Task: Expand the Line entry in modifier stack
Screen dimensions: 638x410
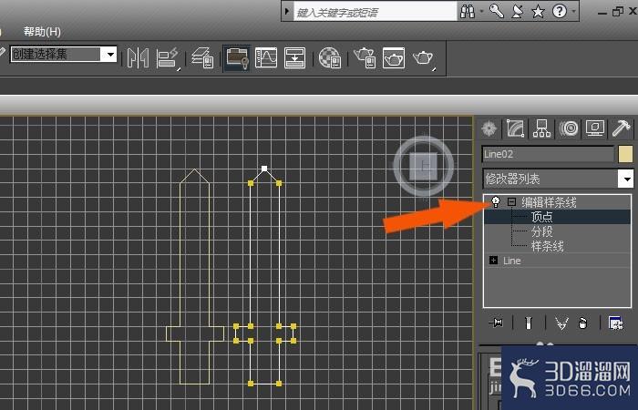Action: pos(494,261)
